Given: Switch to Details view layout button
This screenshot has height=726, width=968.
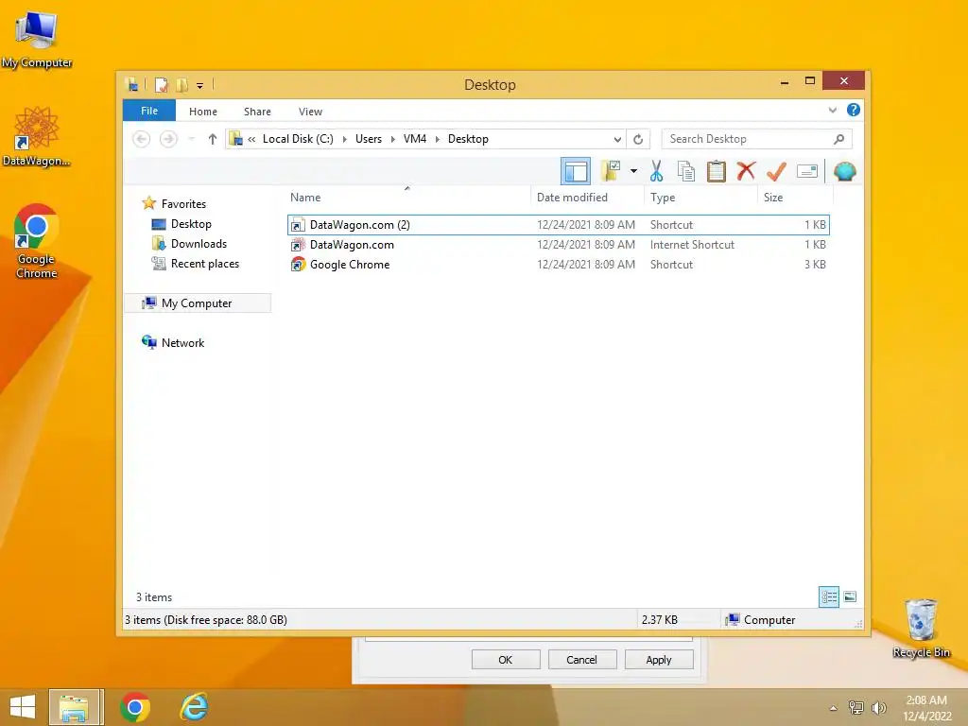Looking at the screenshot, I should (828, 596).
